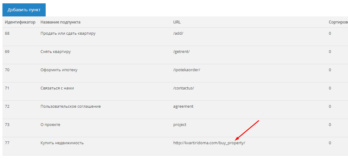Click the Добавить пункт button

[24, 10]
